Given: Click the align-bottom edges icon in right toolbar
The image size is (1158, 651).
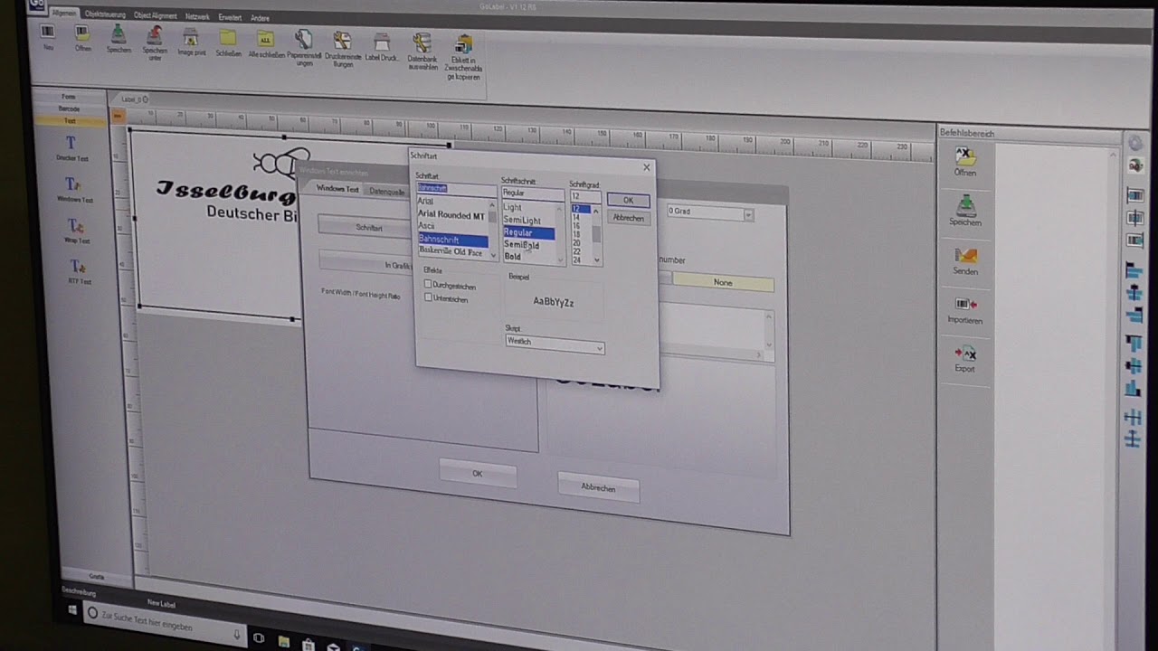Looking at the screenshot, I should pyautogui.click(x=1133, y=389).
